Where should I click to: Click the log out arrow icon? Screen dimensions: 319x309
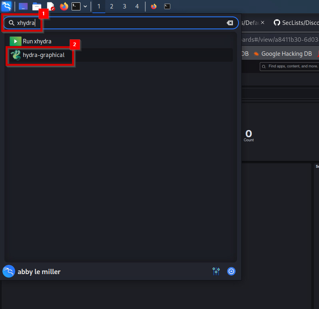point(231,272)
